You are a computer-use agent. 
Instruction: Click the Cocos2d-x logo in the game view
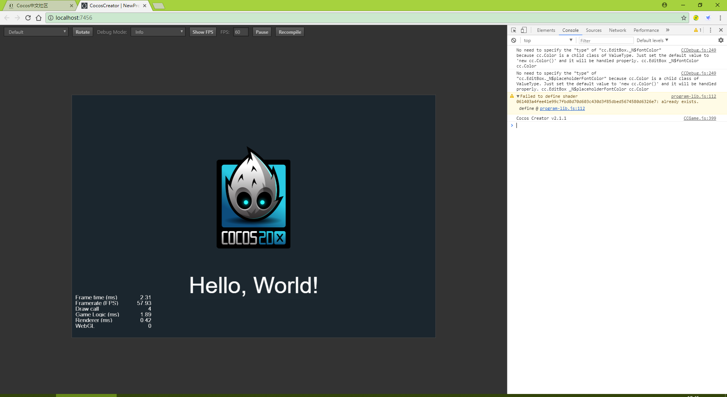point(253,197)
